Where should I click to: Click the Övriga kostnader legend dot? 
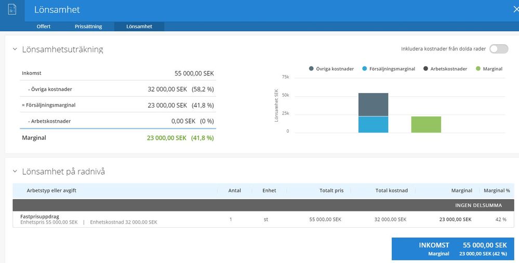pyautogui.click(x=311, y=69)
